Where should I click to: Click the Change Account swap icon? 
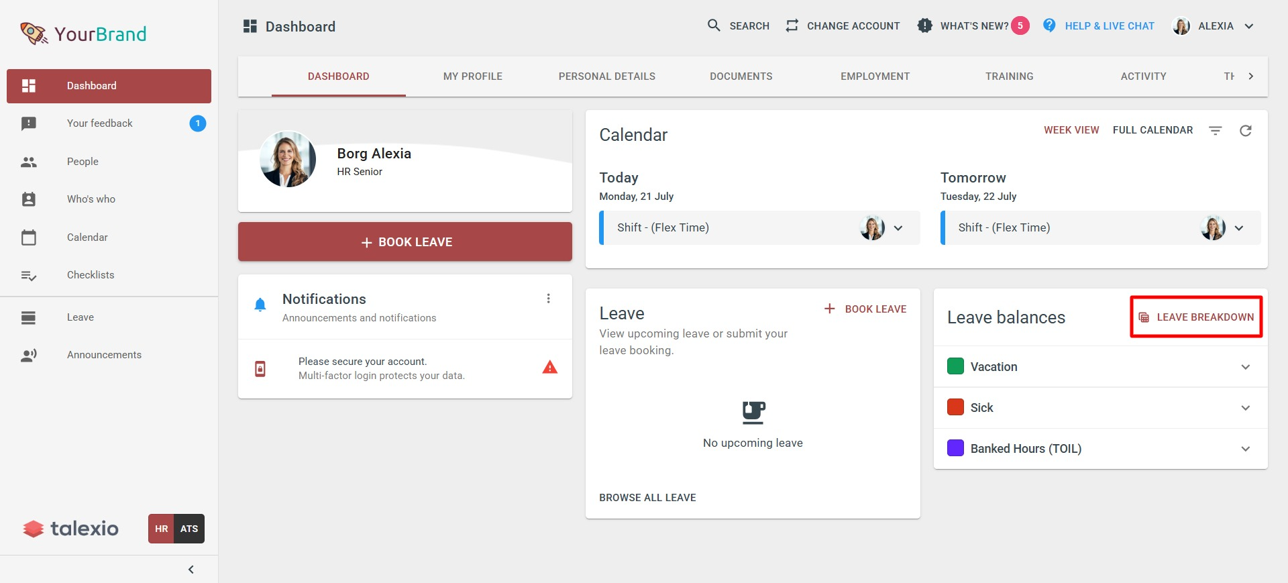(792, 25)
